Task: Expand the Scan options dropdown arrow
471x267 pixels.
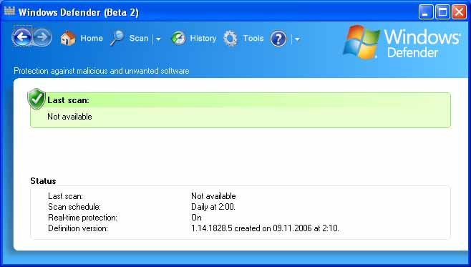Action: click(158, 39)
